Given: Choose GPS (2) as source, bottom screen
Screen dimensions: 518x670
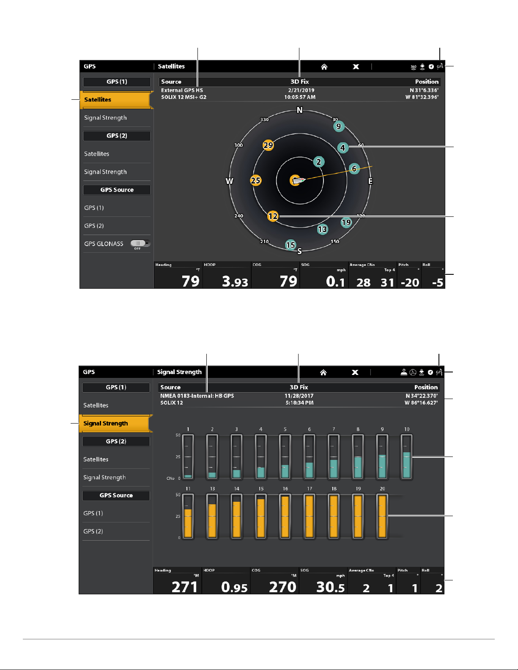Looking at the screenshot, I should click(115, 531).
